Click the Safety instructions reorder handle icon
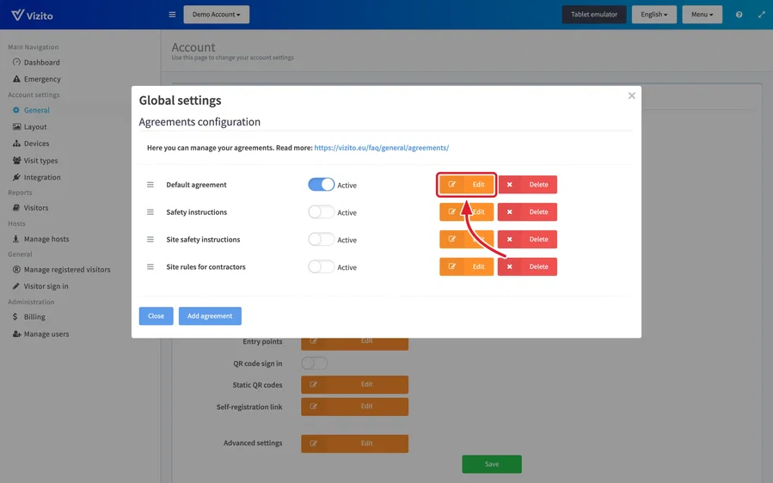This screenshot has height=483, width=773. click(150, 212)
